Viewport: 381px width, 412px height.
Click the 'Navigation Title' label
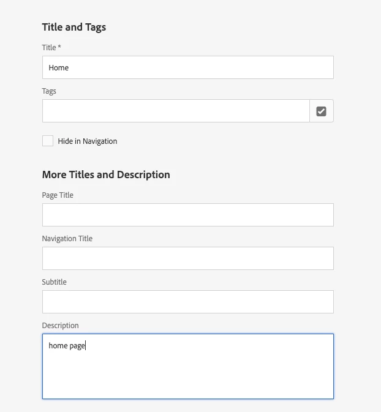coord(67,238)
